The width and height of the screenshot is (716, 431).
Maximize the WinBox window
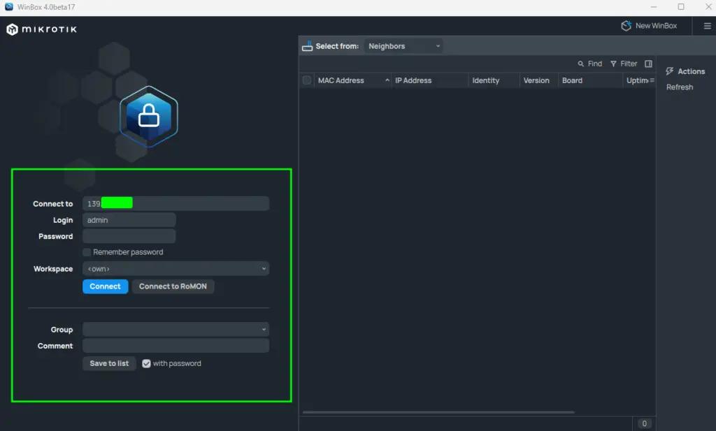pos(681,7)
